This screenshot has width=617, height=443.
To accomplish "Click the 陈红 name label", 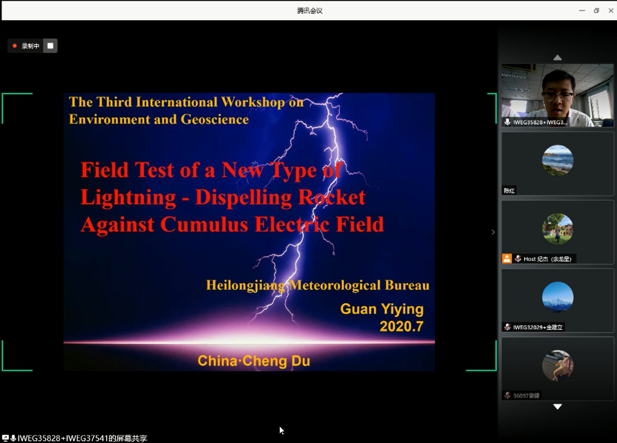I will tap(509, 191).
